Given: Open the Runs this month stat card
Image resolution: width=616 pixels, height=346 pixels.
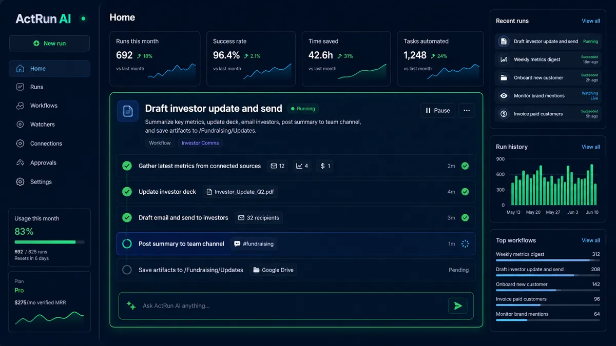Looking at the screenshot, I should coord(155,58).
